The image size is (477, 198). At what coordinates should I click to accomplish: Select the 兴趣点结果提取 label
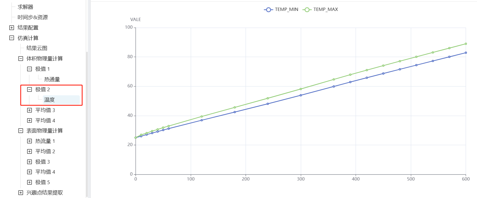[44, 193]
